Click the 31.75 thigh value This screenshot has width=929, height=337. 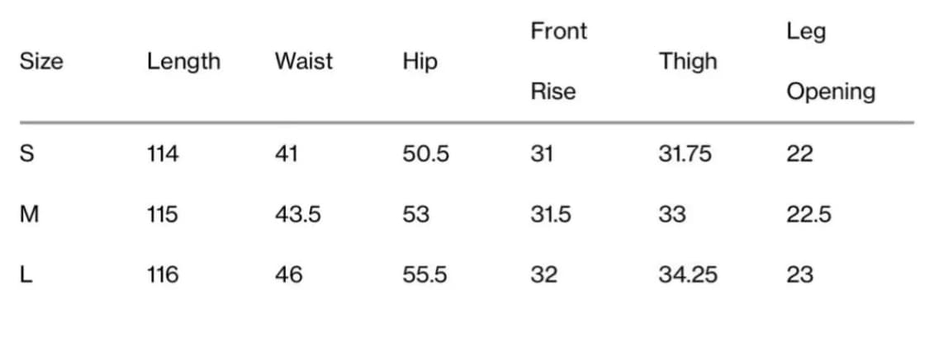[x=685, y=154]
